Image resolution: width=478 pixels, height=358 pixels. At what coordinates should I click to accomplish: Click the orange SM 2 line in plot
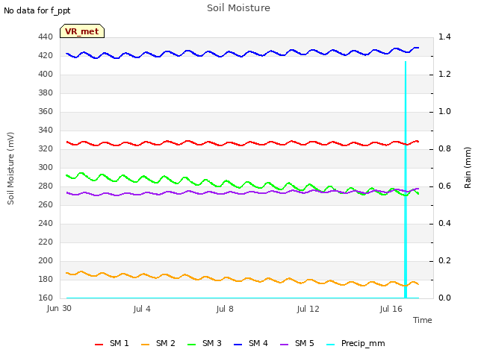click(x=243, y=280)
